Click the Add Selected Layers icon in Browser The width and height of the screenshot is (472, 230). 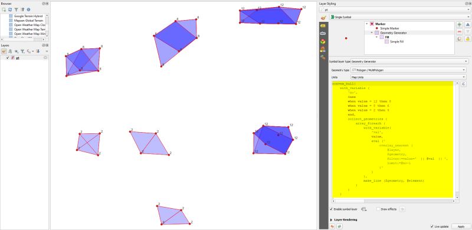tap(4, 9)
